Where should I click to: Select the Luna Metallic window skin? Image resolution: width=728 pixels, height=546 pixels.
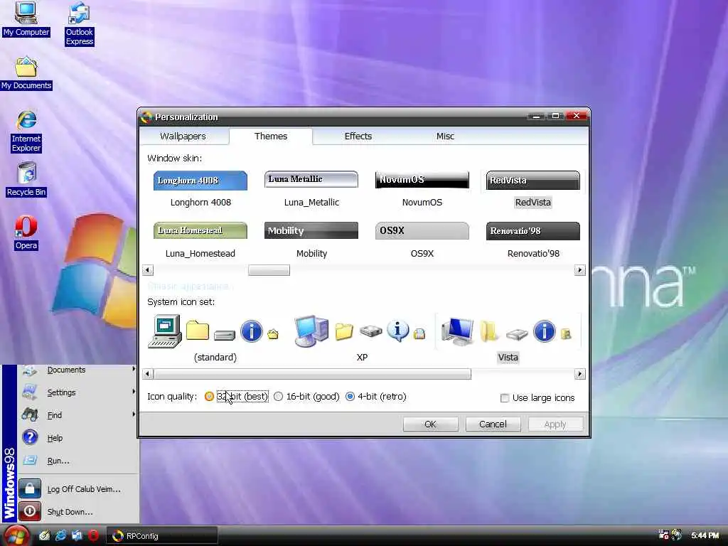pos(311,189)
